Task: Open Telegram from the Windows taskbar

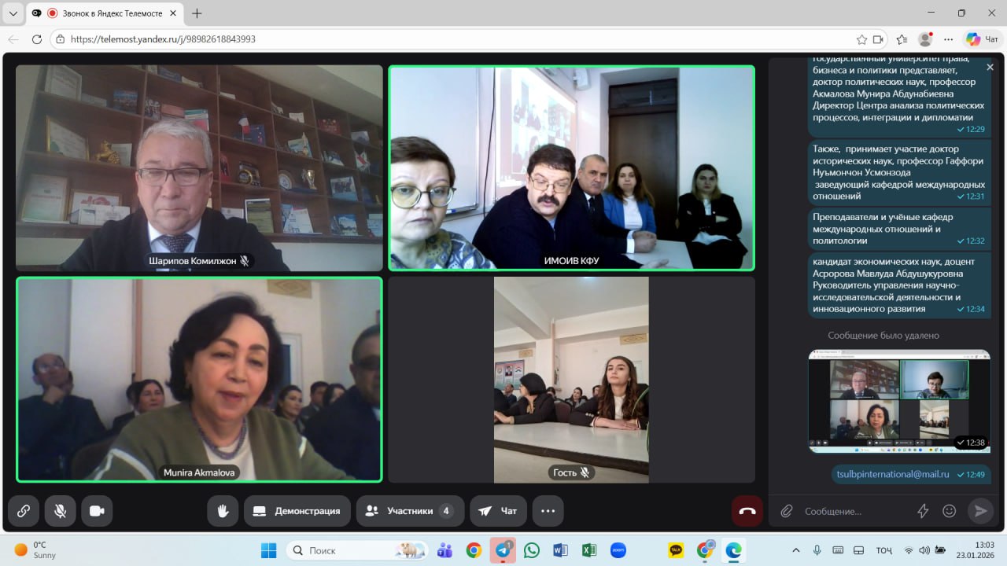Action: coord(503,550)
